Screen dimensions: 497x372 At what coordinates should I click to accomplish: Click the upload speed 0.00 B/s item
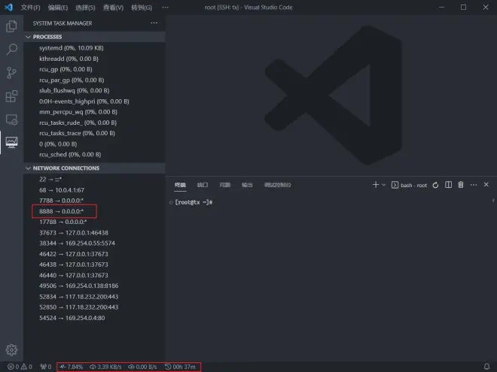[142, 367]
